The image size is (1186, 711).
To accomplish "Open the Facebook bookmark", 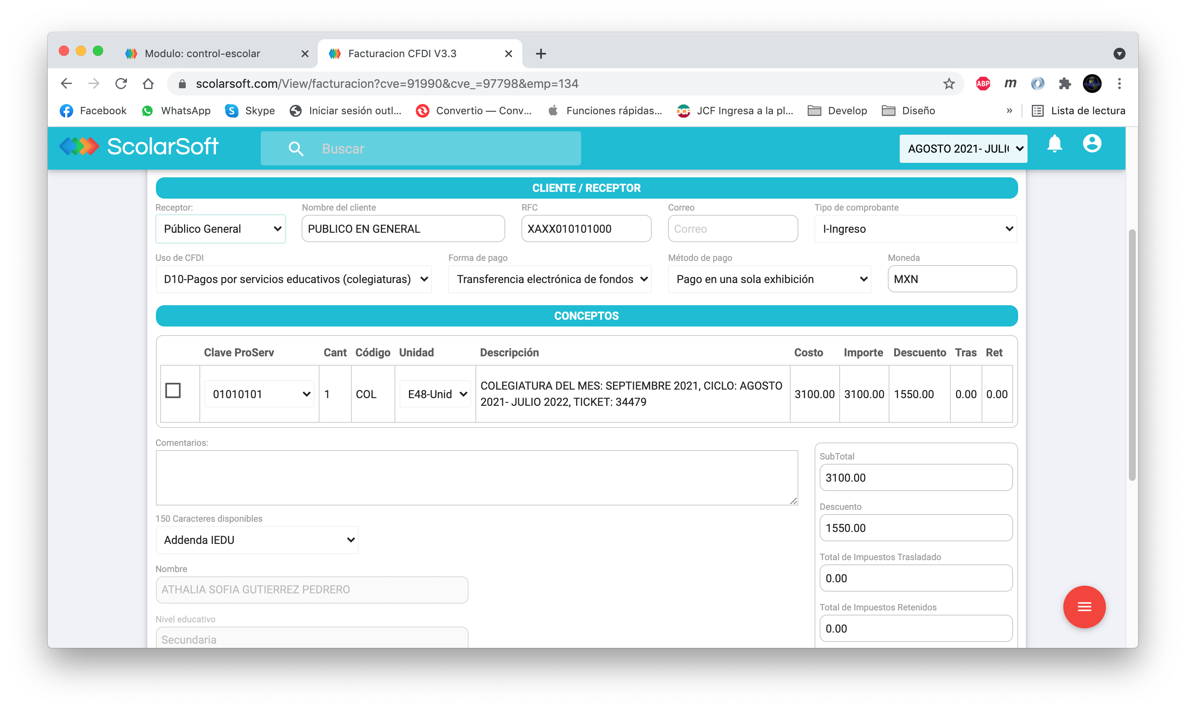I will pos(93,111).
